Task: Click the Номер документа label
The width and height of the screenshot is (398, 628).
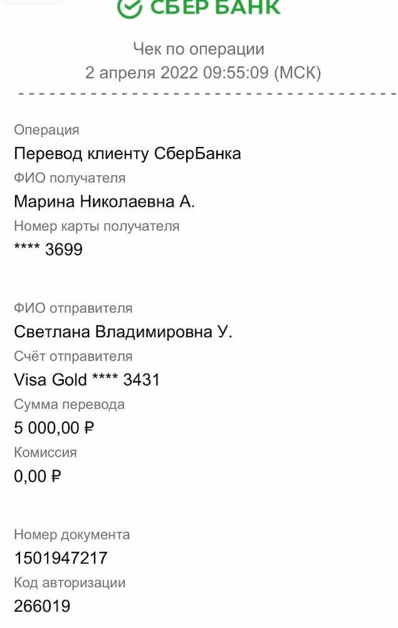Action: click(x=72, y=535)
